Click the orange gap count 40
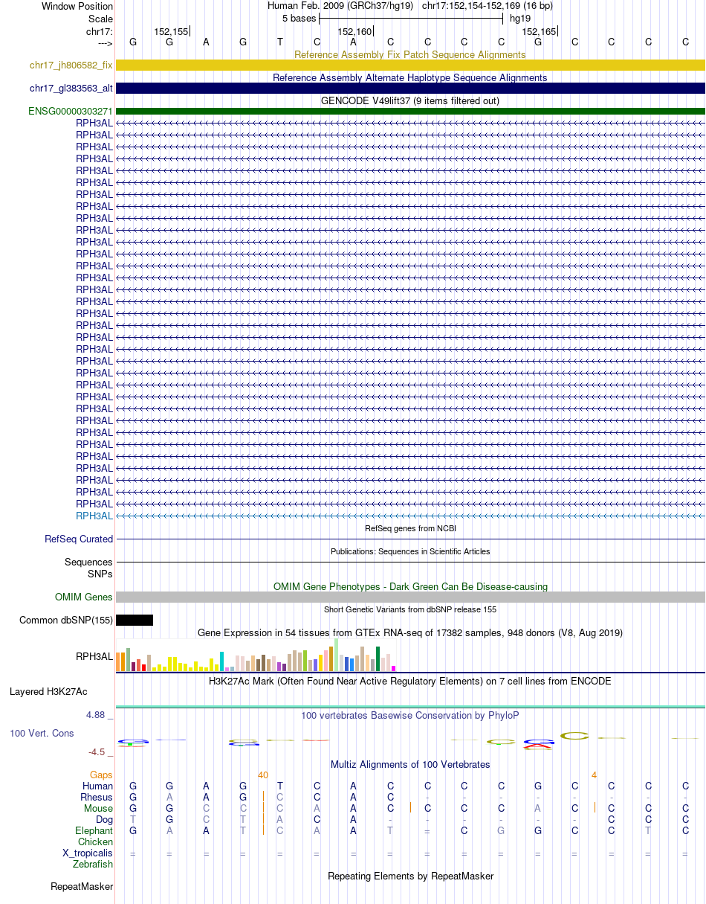Viewport: 706px width, 904px height. tap(263, 775)
